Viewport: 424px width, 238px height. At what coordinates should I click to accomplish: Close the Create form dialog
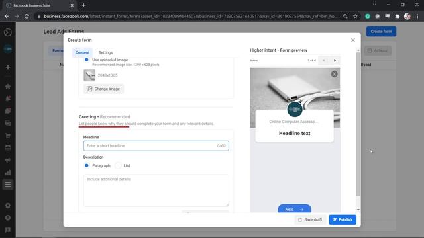[353, 40]
